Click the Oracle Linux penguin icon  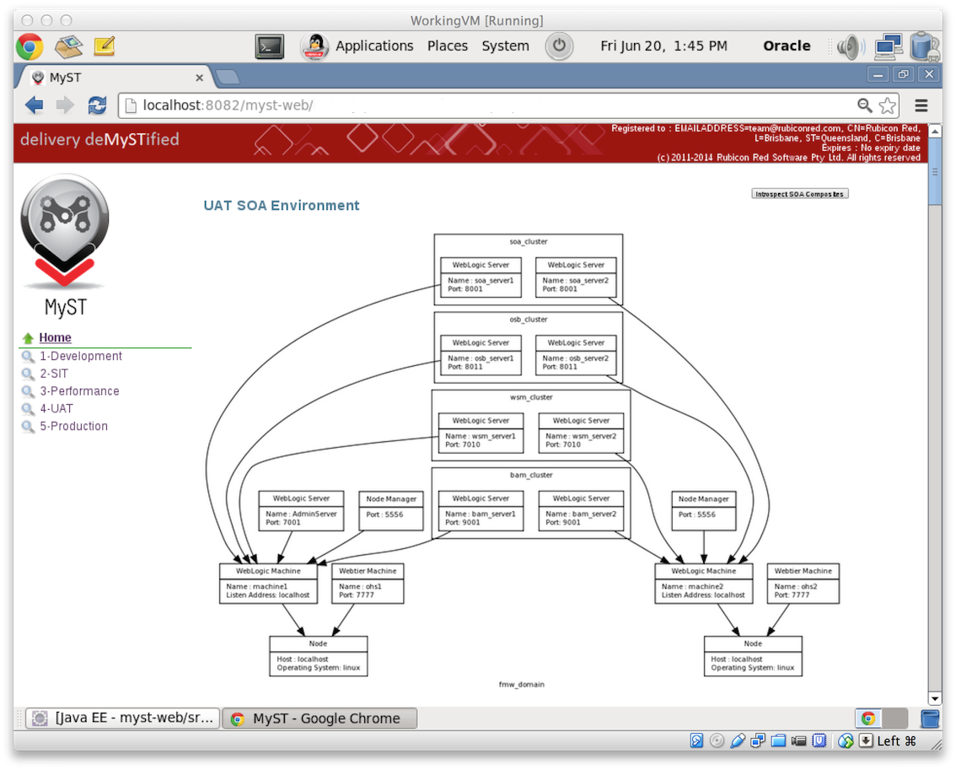pos(315,46)
